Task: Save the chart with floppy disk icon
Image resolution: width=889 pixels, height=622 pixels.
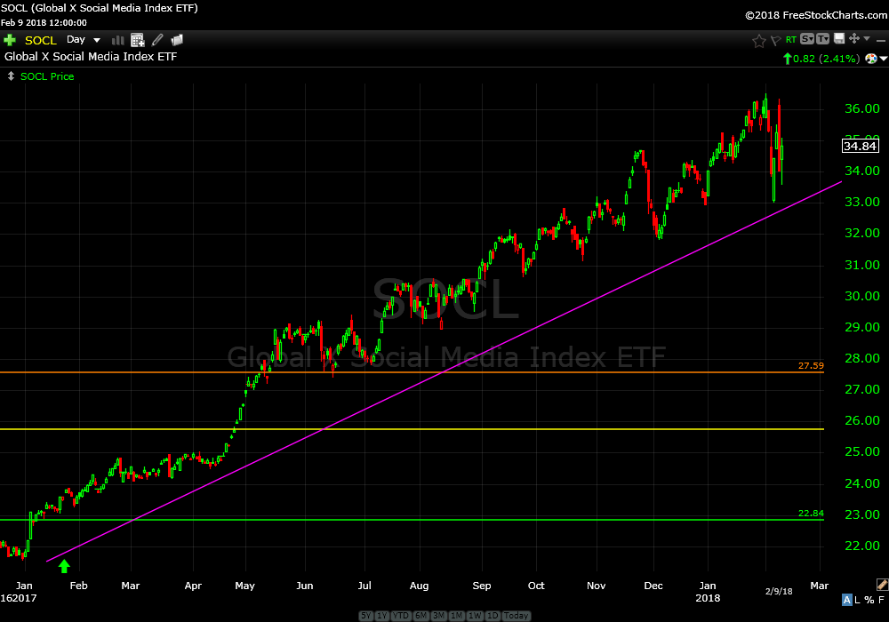Action: pos(838,39)
